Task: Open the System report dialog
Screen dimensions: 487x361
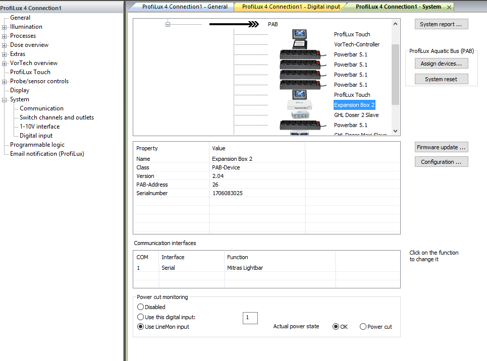Action: click(441, 24)
